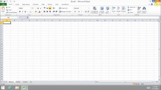Click the Fill Color paint bucket
Screen dimensions: 161x90
pos(36,12)
